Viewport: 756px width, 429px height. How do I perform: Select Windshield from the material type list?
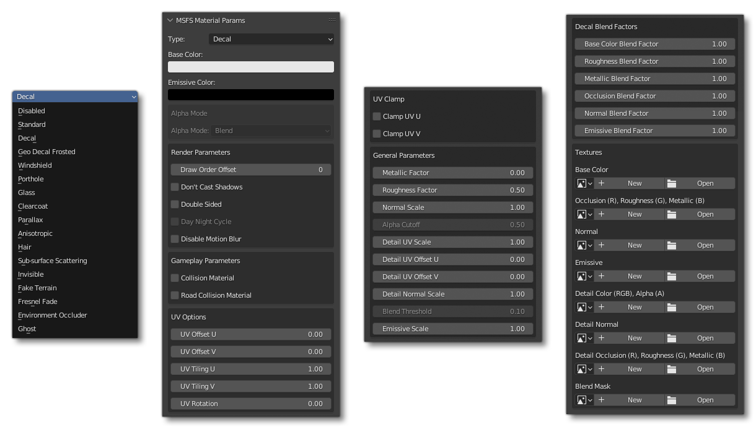click(35, 165)
